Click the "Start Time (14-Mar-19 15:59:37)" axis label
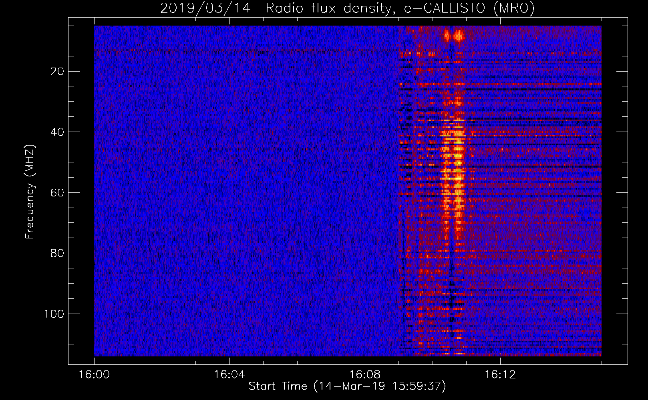The image size is (648, 400). [347, 386]
